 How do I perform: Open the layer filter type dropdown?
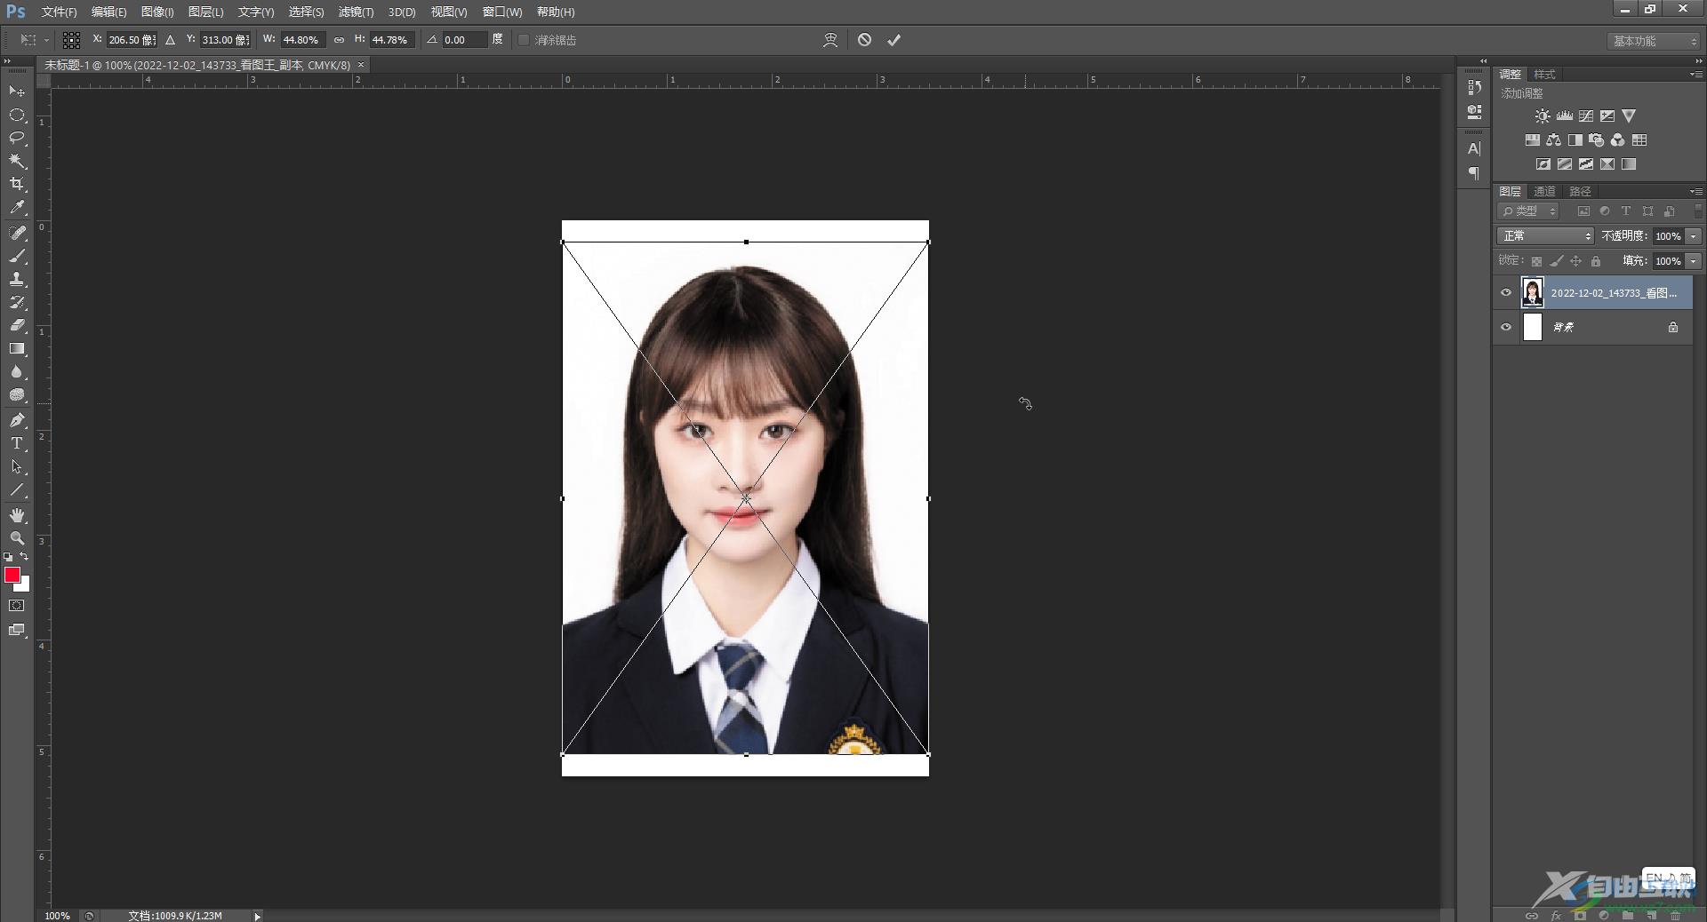pyautogui.click(x=1529, y=211)
